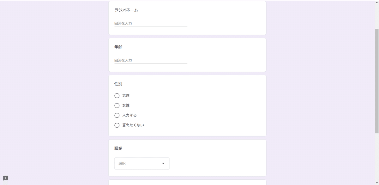Open the 職業 selection dropdown
This screenshot has height=185, width=379.
(x=141, y=163)
